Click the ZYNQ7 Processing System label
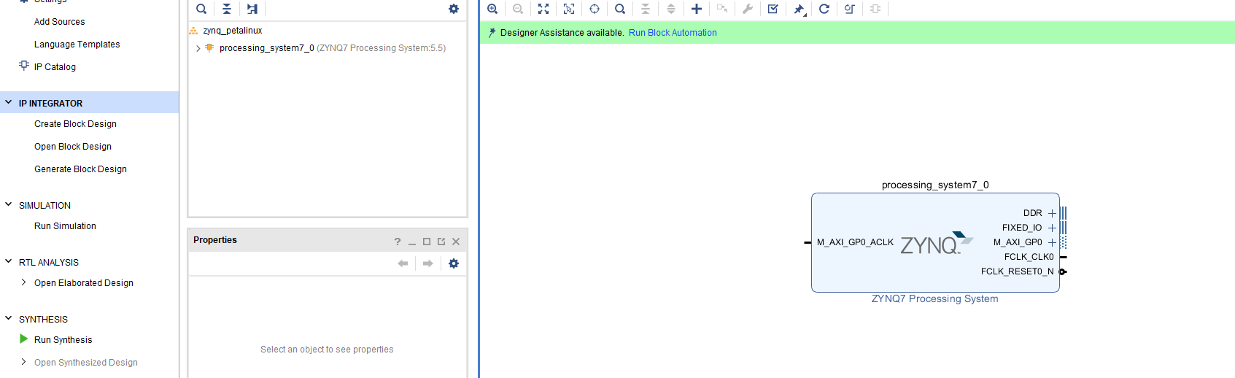The image size is (1235, 378). pyautogui.click(x=935, y=298)
